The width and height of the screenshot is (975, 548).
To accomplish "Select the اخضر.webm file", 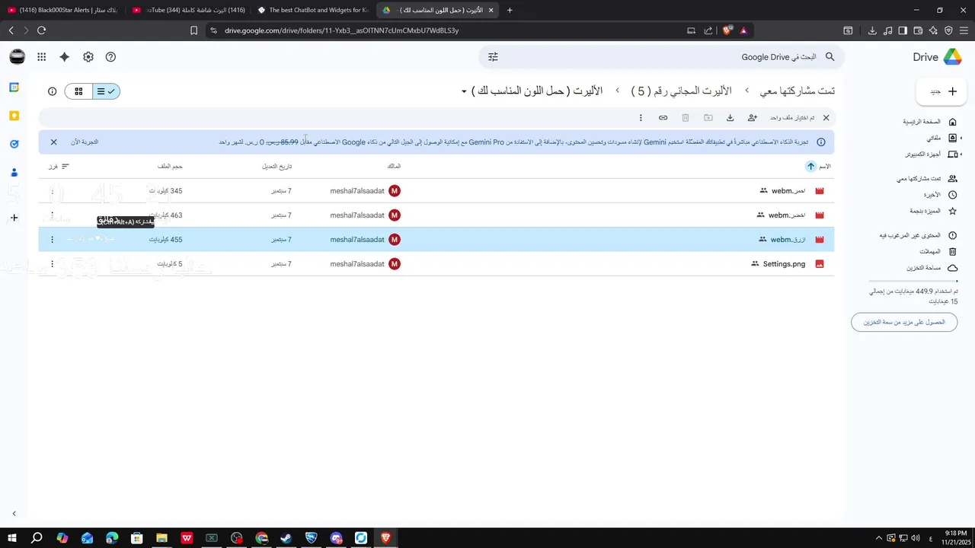I will click(436, 215).
